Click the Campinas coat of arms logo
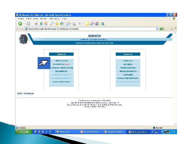192x144 pixels. click(23, 39)
